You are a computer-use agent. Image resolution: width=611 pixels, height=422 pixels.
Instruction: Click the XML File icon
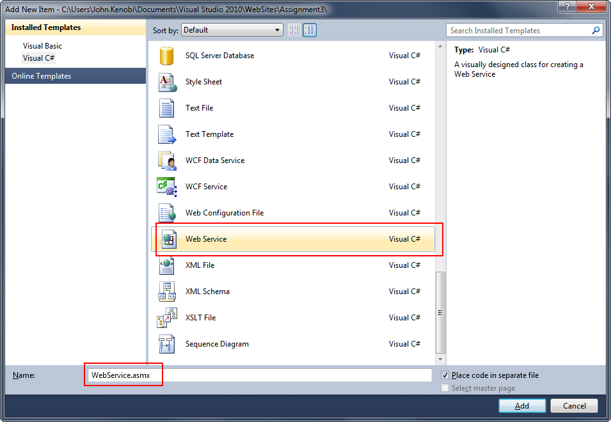(167, 265)
